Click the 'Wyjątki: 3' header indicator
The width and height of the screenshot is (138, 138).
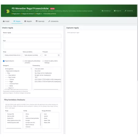39,14
